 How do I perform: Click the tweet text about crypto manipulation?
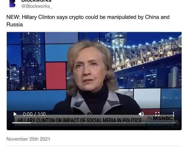[x=88, y=21]
